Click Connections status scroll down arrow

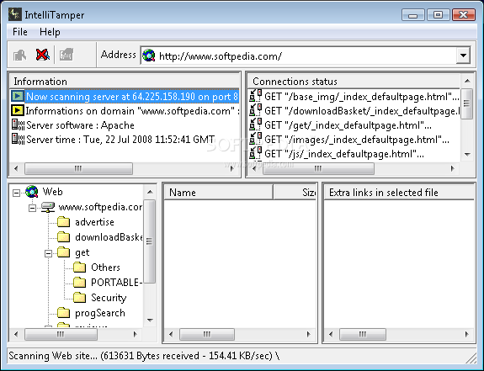tap(467, 154)
